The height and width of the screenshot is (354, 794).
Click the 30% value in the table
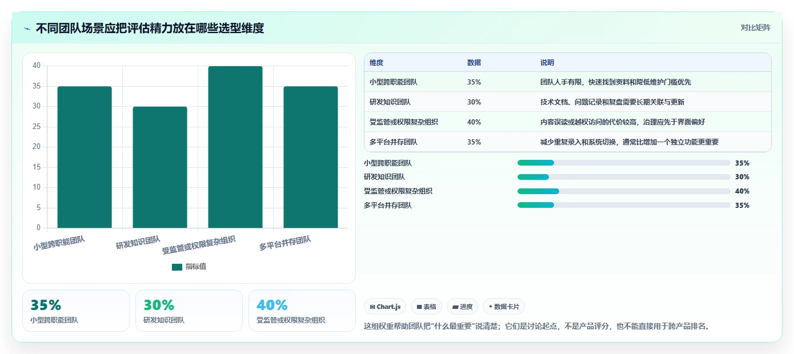474,102
